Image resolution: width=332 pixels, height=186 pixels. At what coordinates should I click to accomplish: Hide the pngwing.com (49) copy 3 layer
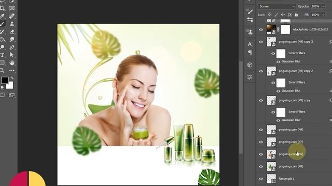pyautogui.click(x=261, y=42)
